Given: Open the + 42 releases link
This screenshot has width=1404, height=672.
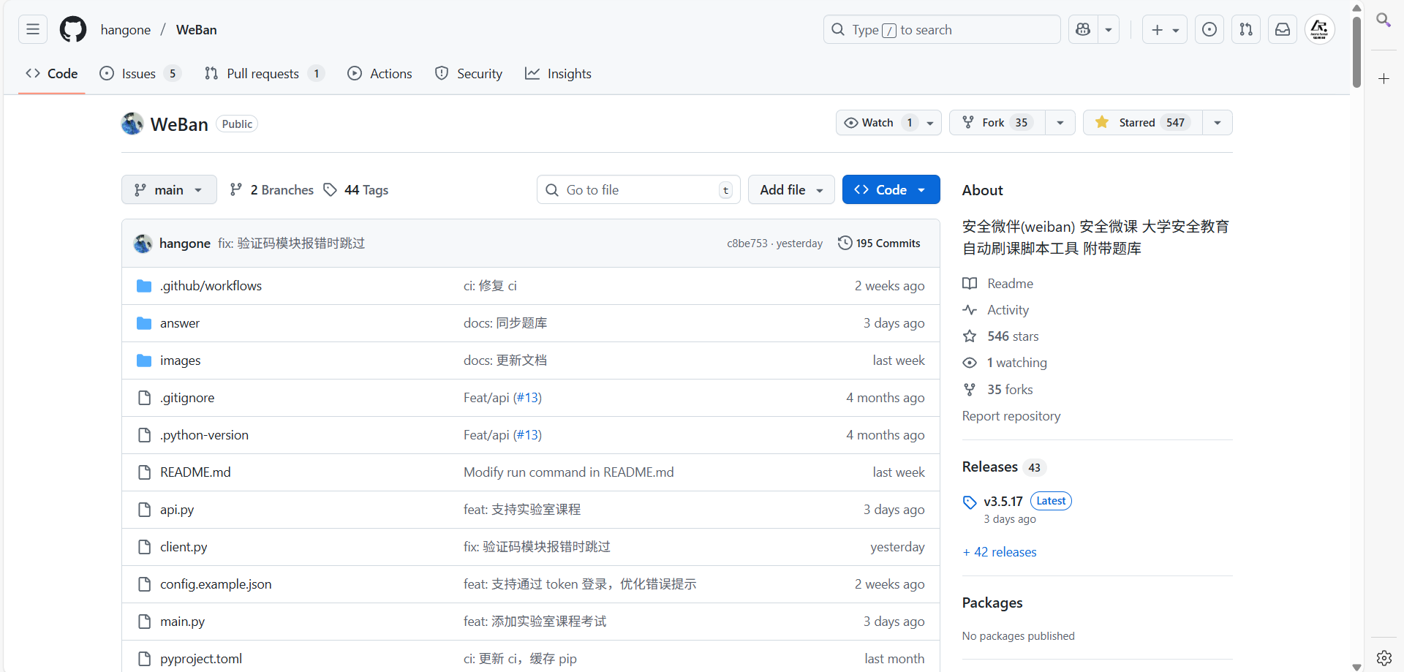Looking at the screenshot, I should tap(1000, 552).
